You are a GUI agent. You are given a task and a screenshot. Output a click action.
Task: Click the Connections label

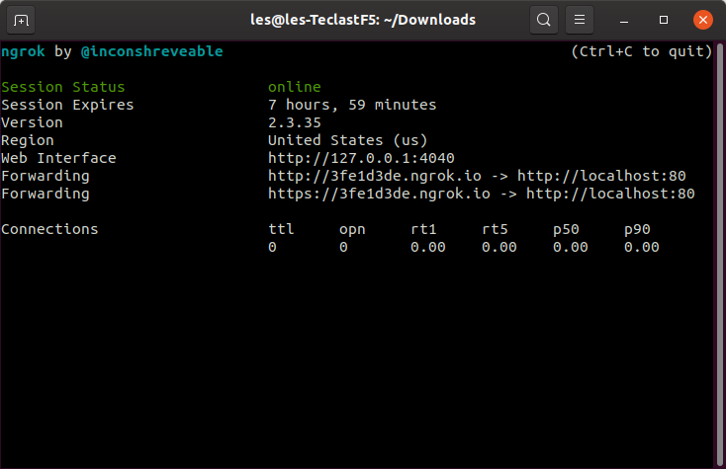point(49,229)
